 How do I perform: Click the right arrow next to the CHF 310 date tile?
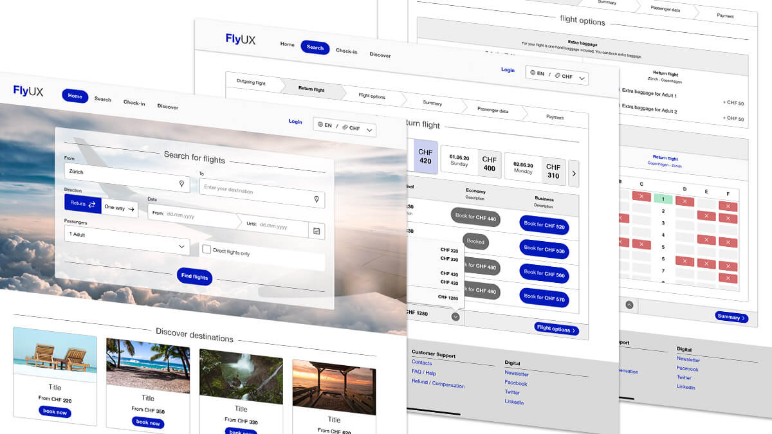pyautogui.click(x=574, y=173)
